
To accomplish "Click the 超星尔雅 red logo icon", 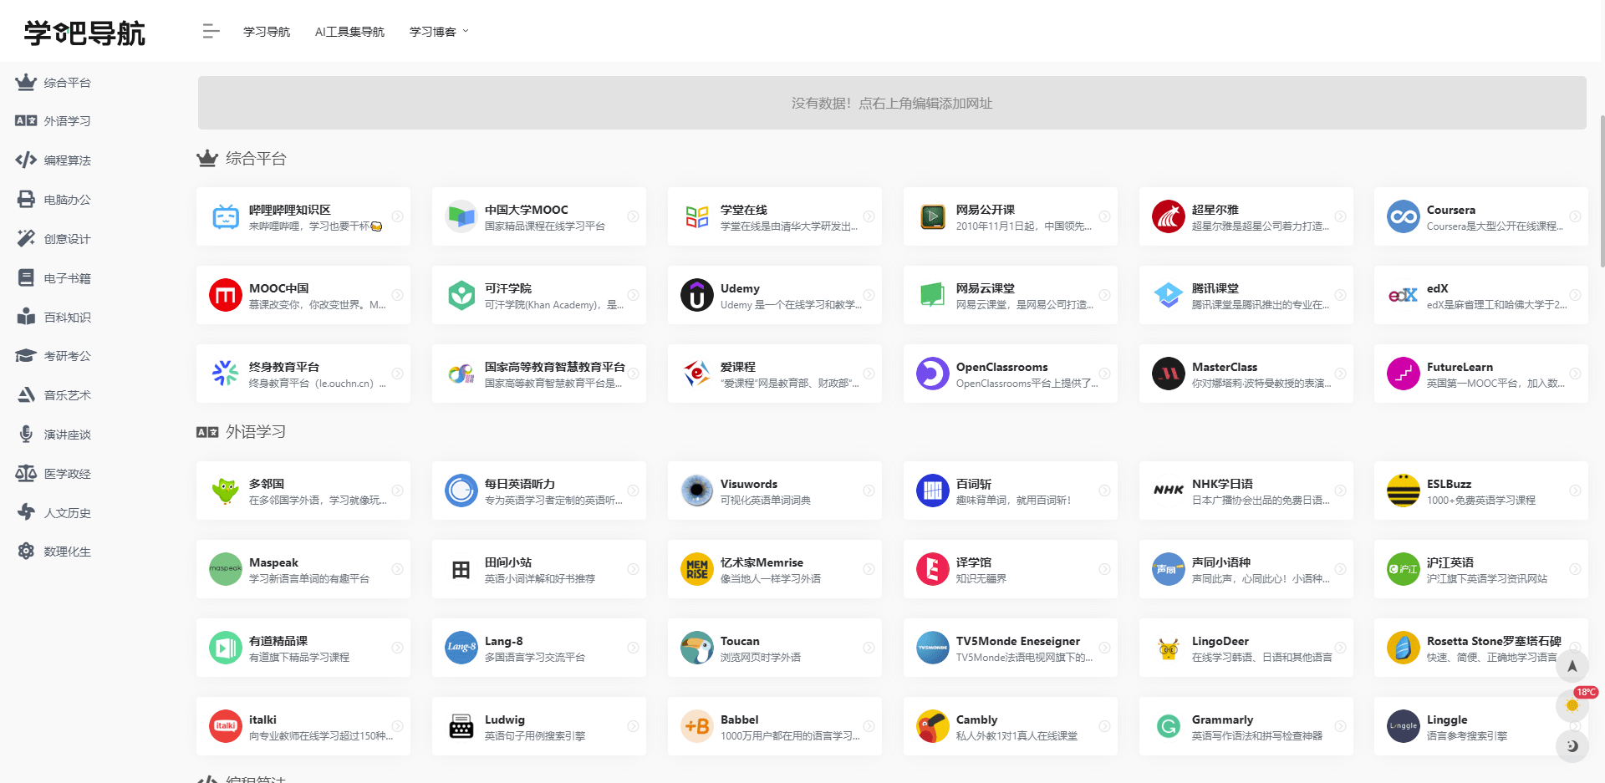I will click(x=1169, y=216).
